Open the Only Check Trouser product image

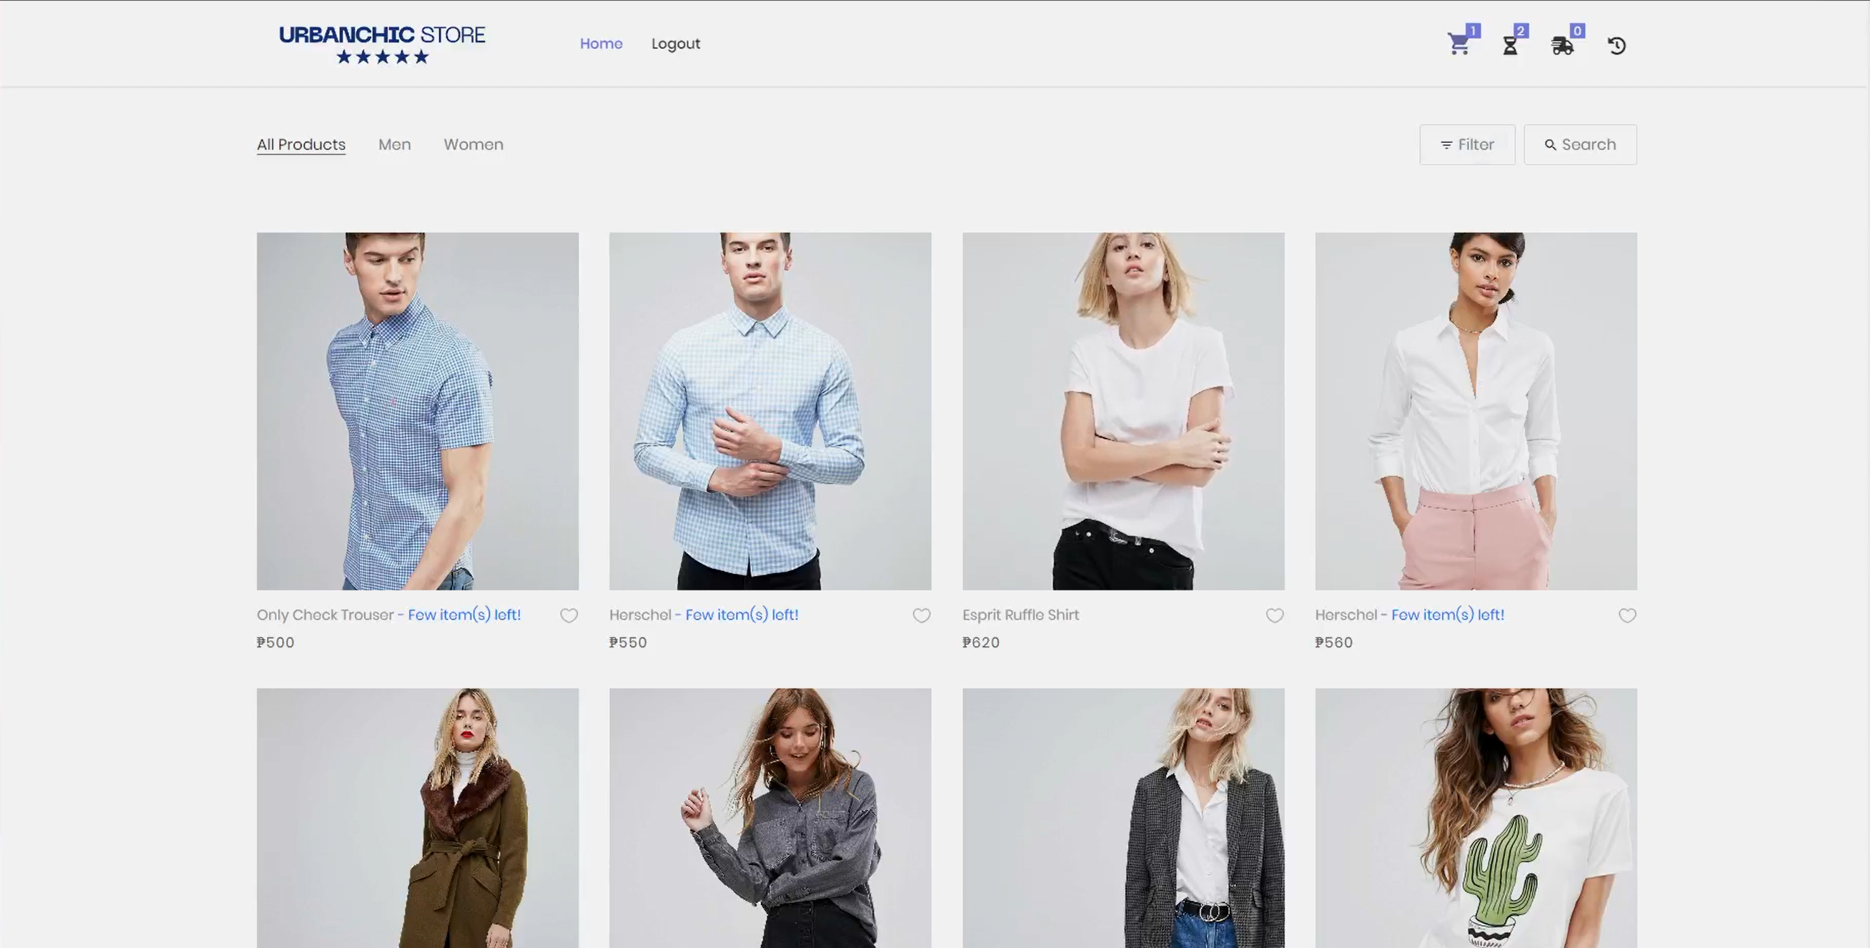(417, 410)
